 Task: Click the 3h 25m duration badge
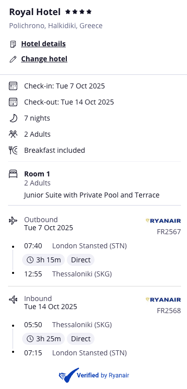[43, 339]
